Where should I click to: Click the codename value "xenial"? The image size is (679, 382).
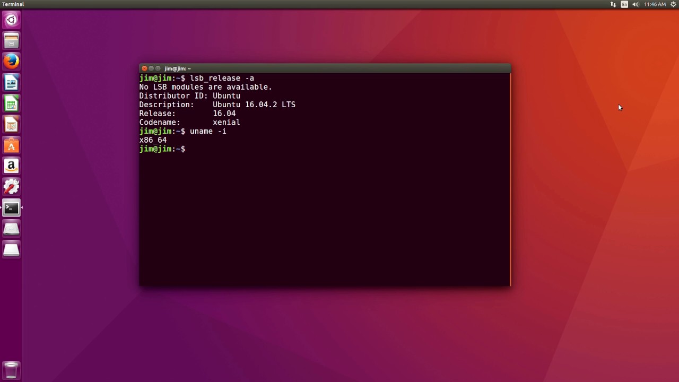tap(227, 123)
